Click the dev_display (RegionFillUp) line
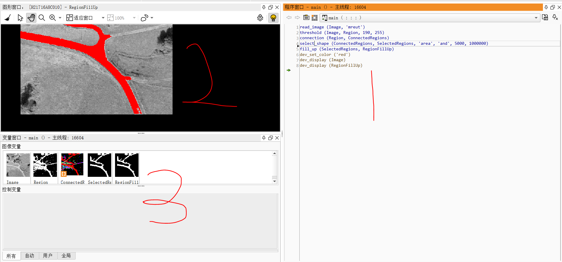Image resolution: width=562 pixels, height=262 pixels. pos(331,66)
